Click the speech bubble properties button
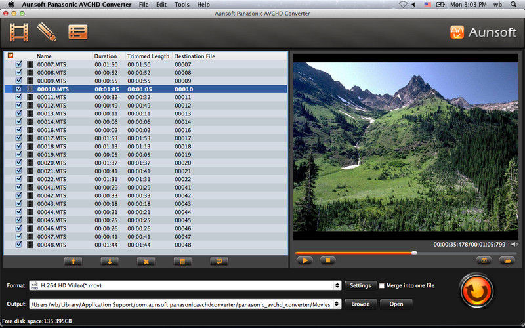525x328 pixels. [219, 261]
